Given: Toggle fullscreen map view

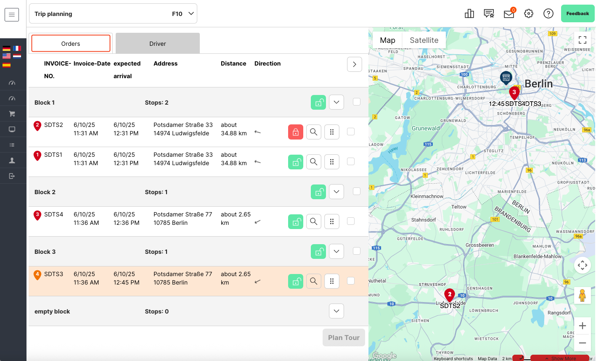Looking at the screenshot, I should click(583, 40).
